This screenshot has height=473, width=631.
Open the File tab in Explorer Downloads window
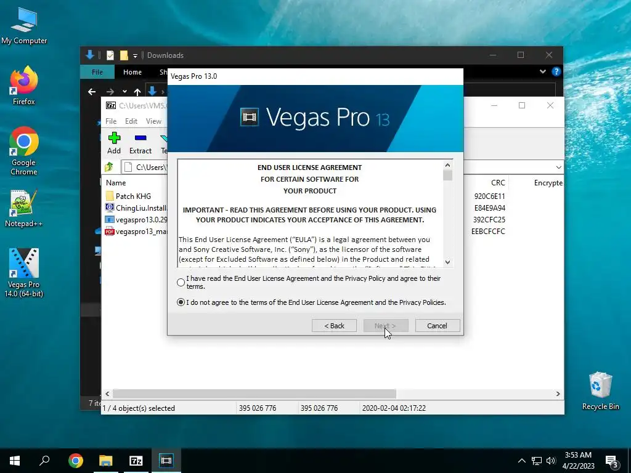click(97, 72)
